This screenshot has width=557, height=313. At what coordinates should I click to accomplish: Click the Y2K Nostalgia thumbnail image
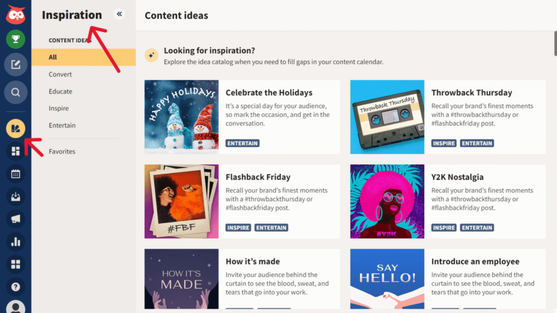click(x=387, y=201)
